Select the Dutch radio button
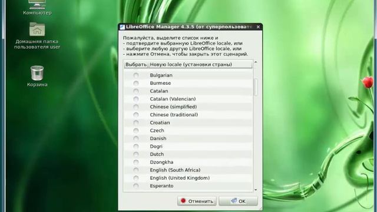Viewport: 377px width, 212px height. 136,154
